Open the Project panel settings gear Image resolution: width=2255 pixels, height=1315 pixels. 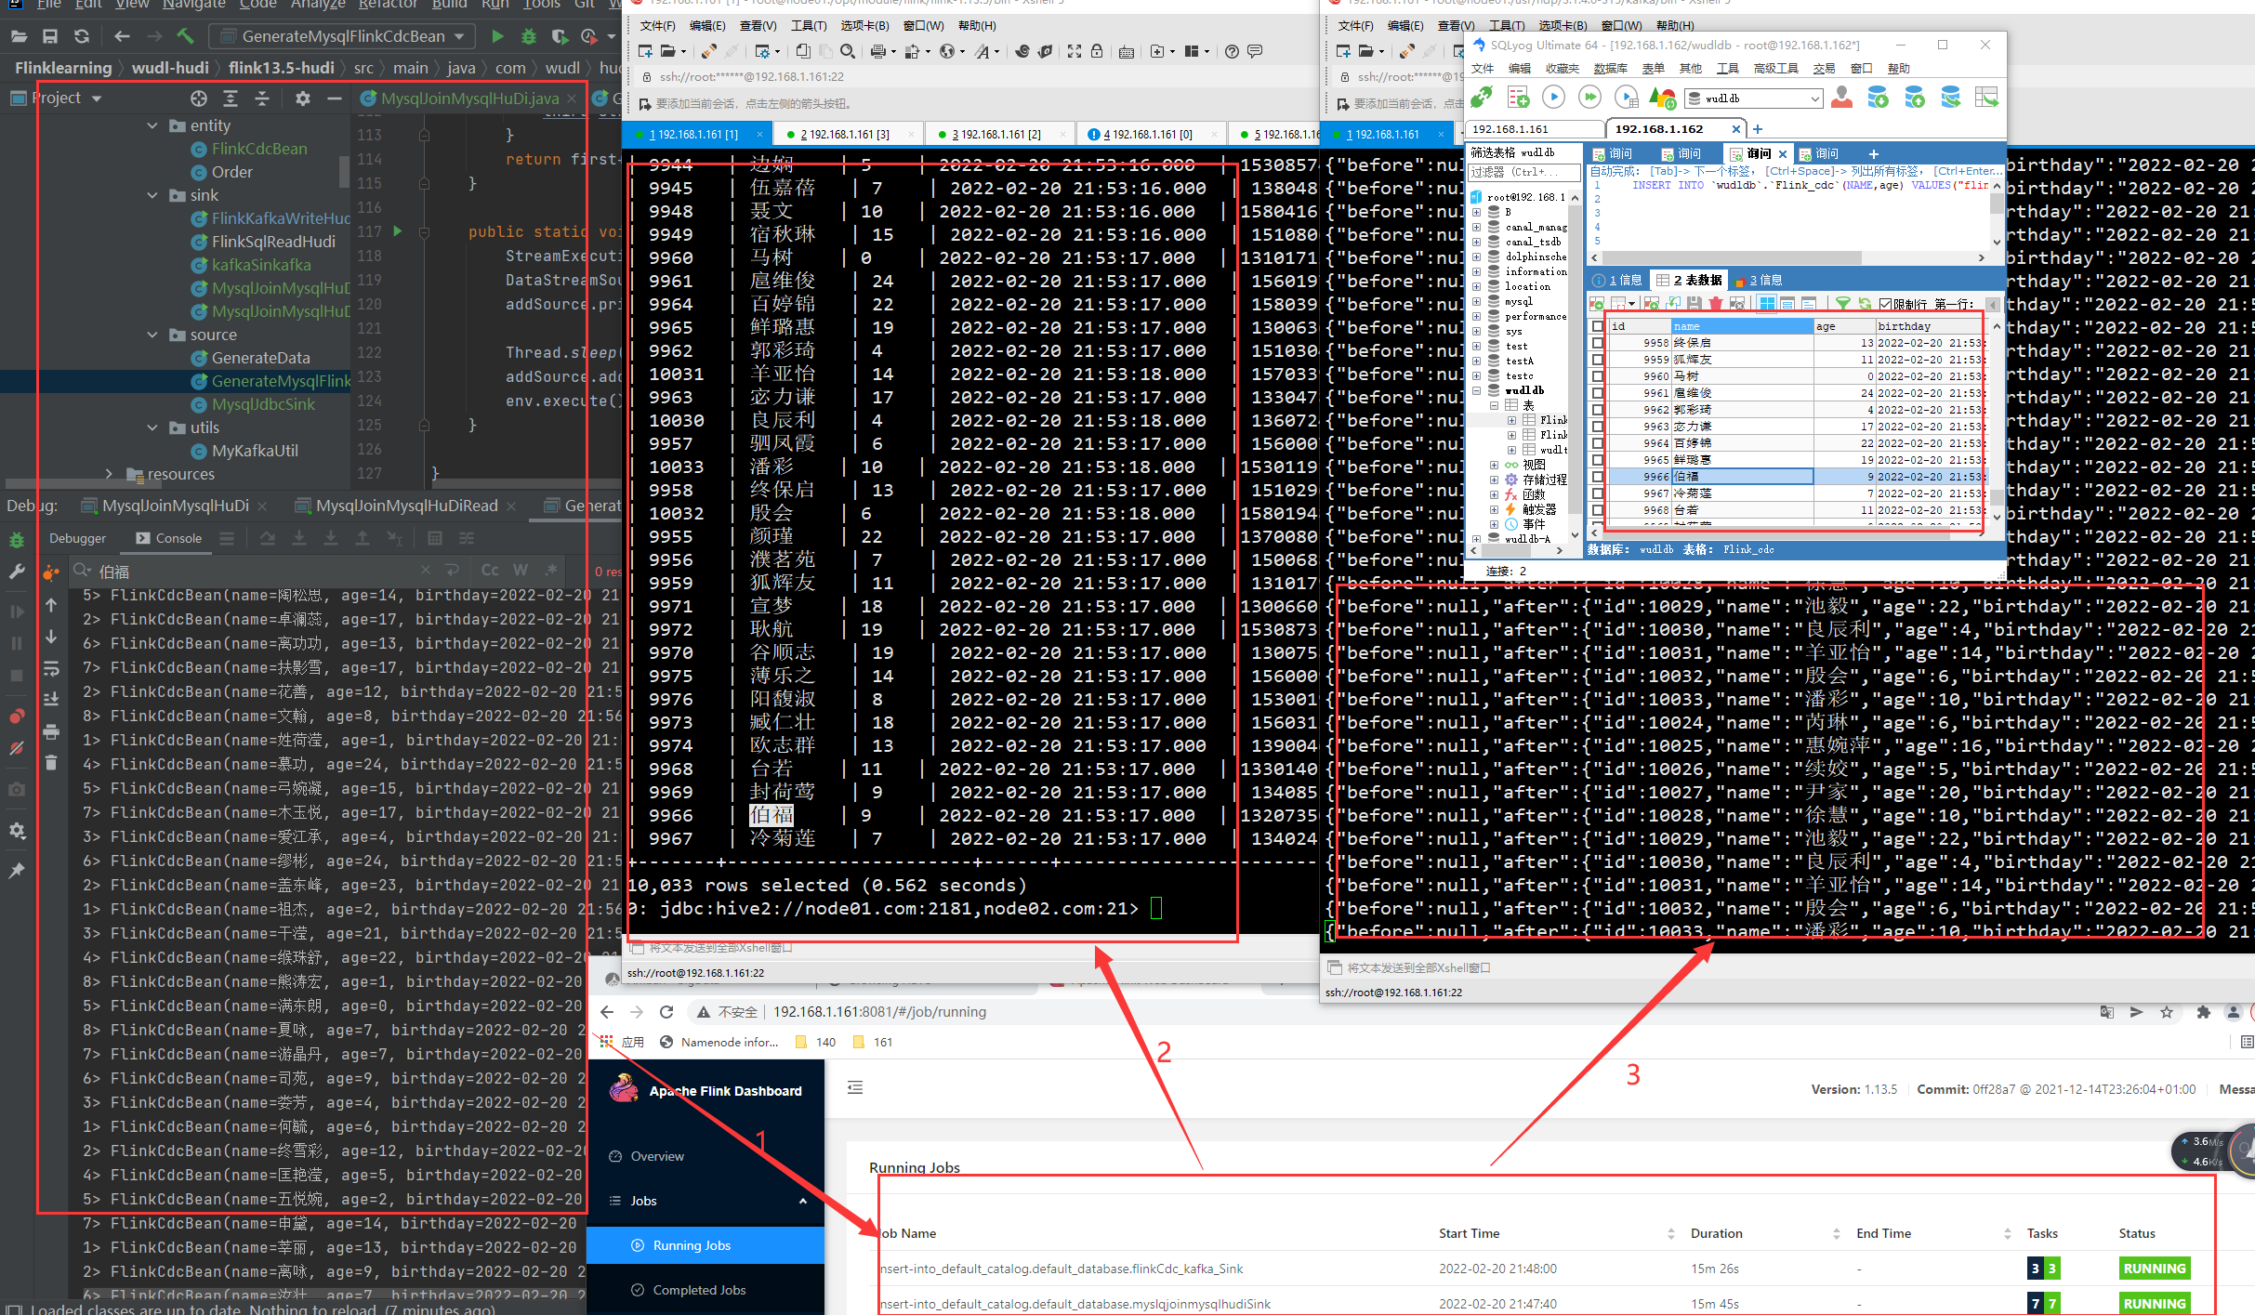[303, 98]
